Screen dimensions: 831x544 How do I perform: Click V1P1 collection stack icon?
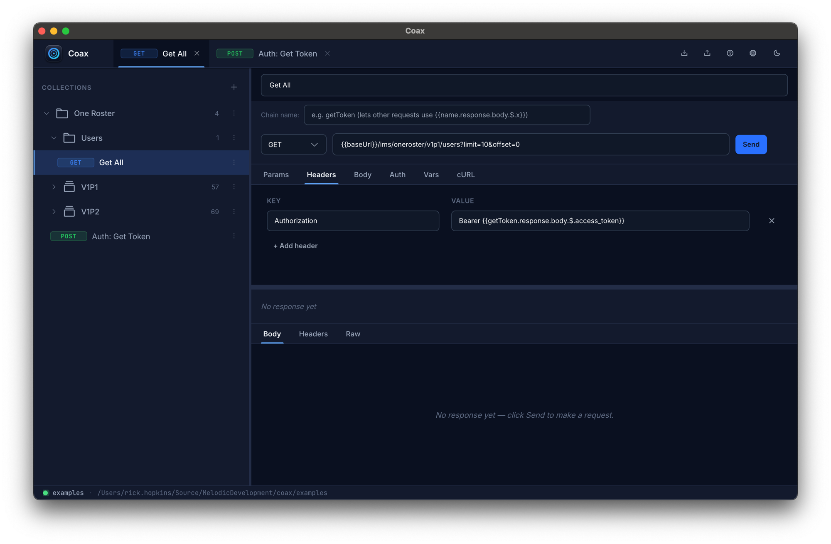click(69, 187)
